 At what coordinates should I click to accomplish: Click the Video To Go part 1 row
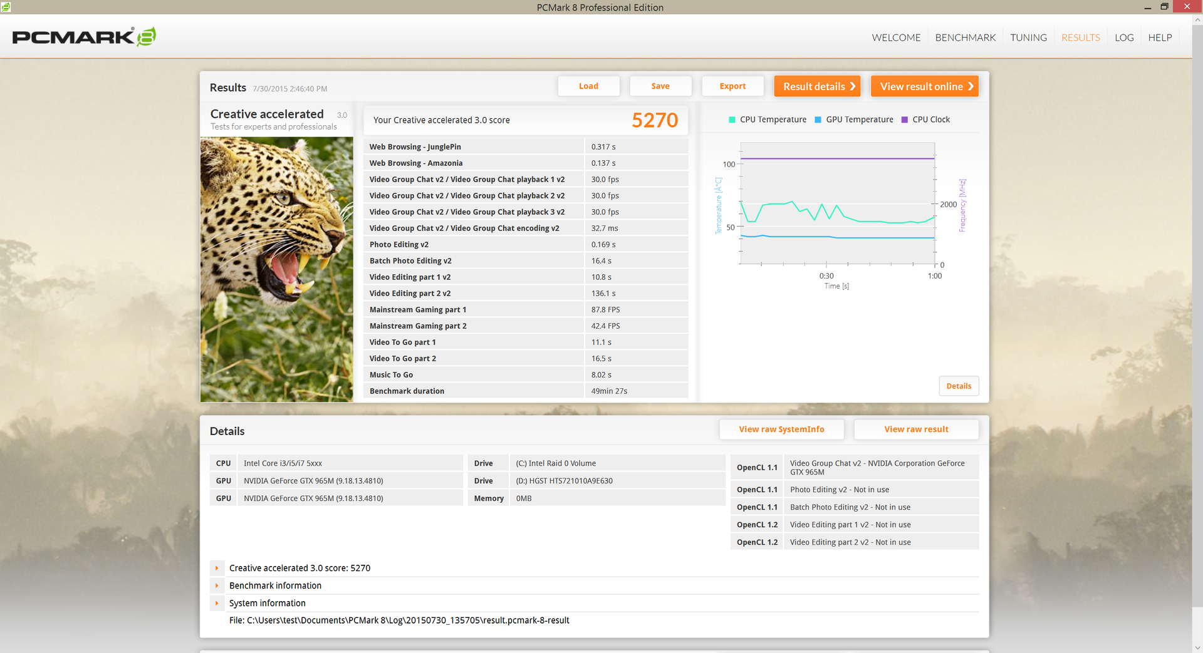pyautogui.click(x=526, y=342)
